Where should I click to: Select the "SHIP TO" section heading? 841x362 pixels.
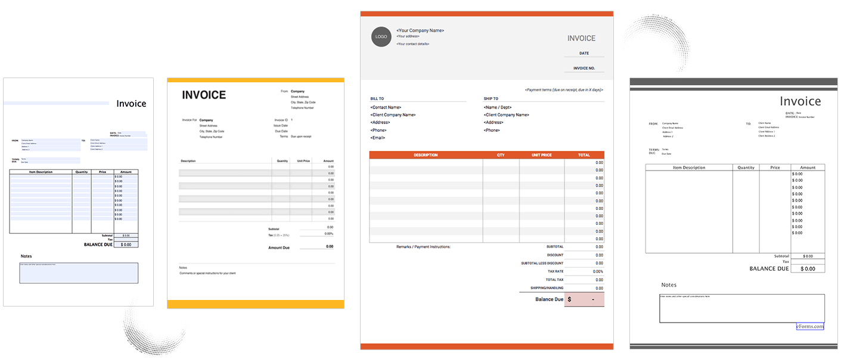tap(491, 99)
